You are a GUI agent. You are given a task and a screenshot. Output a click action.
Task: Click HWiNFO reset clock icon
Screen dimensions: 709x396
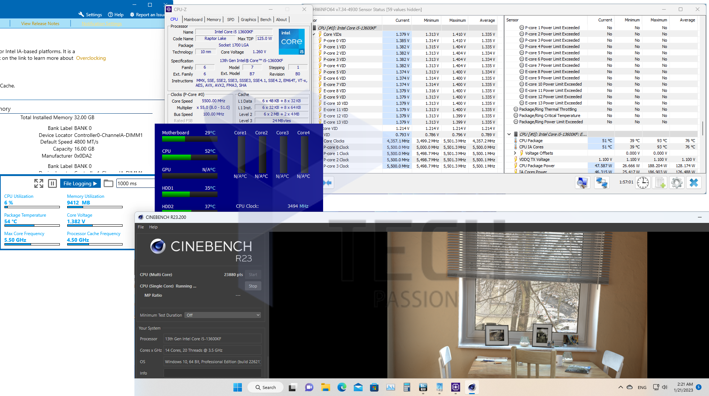click(643, 183)
